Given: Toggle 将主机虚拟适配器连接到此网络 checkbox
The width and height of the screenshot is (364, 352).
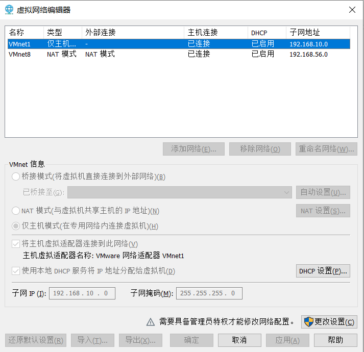Looking at the screenshot, I should pyautogui.click(x=16, y=244).
